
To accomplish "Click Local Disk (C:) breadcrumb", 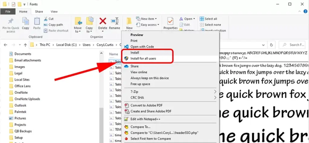I will (x=67, y=45).
